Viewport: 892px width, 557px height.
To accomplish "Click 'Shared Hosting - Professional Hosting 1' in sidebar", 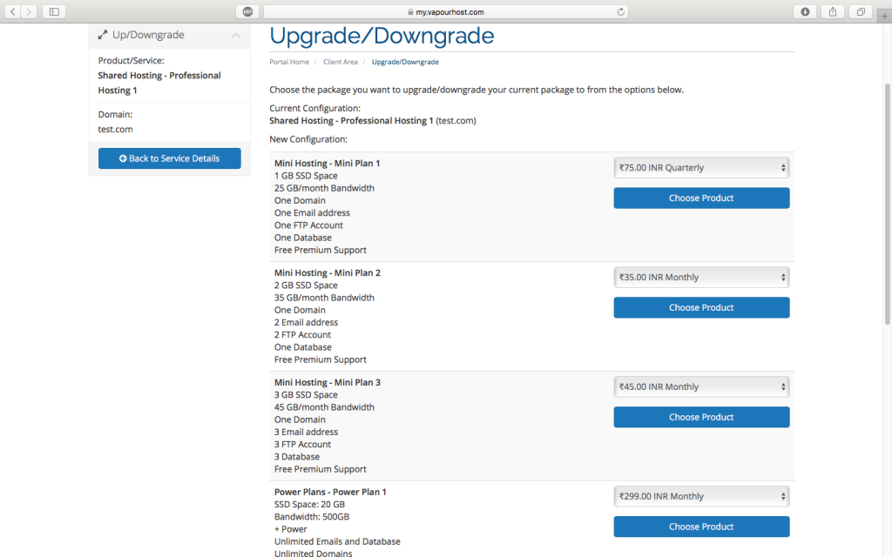I will click(x=159, y=83).
